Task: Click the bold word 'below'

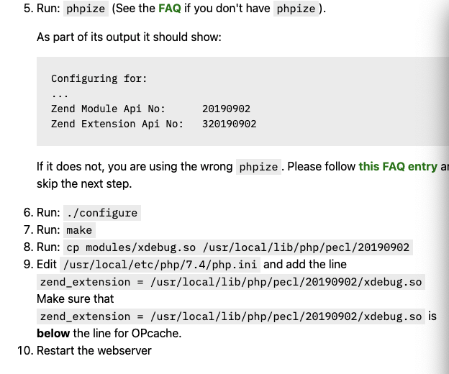Action: 53,334
